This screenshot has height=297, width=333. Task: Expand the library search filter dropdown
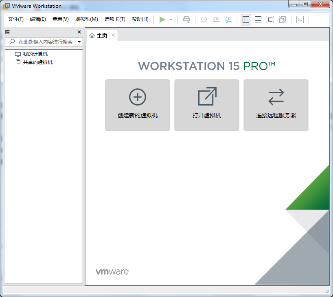(x=79, y=42)
